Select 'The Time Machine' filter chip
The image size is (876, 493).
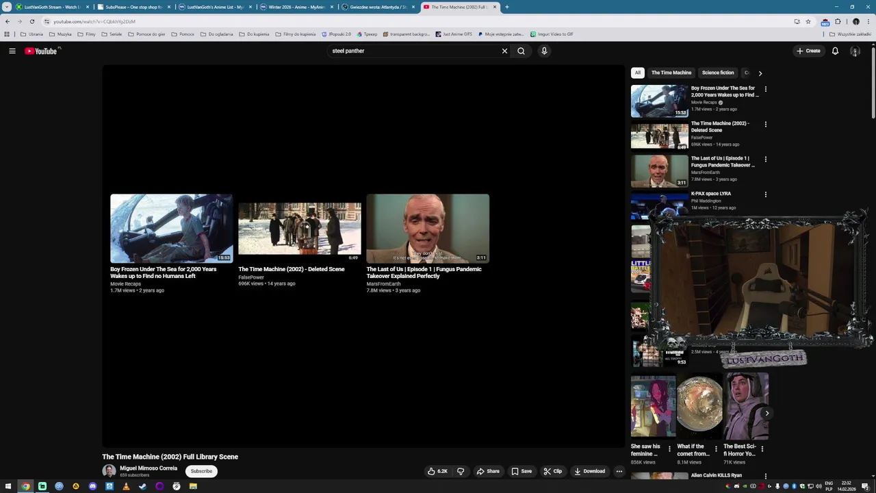[671, 73]
